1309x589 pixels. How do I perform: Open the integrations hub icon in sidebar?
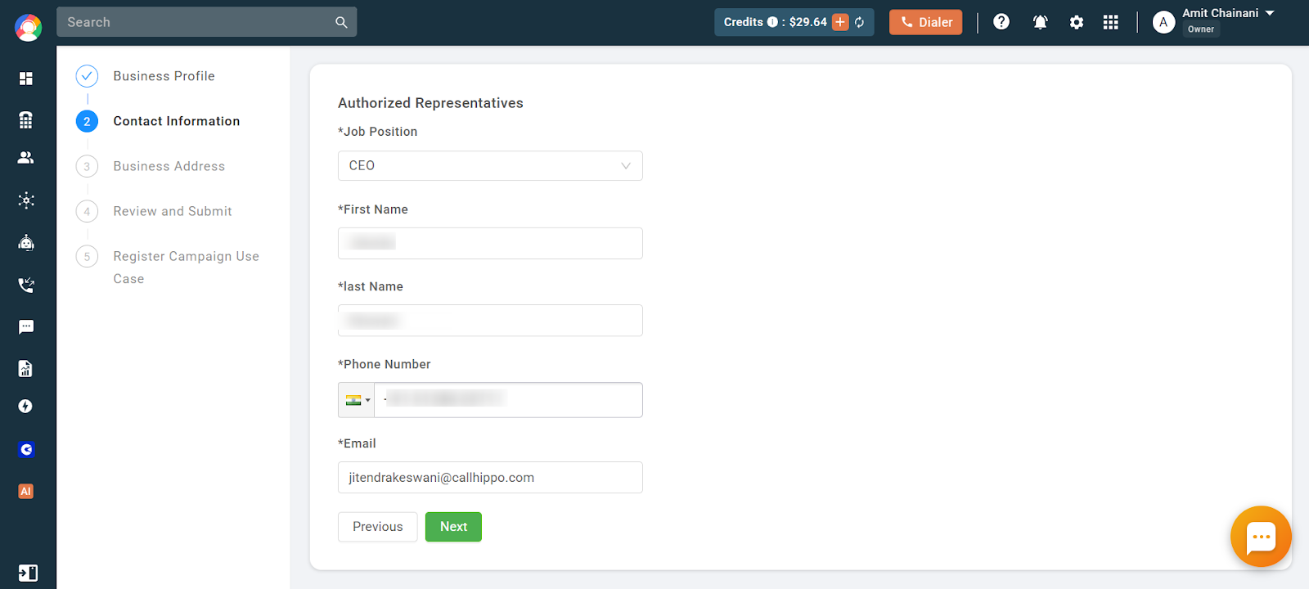click(x=26, y=200)
